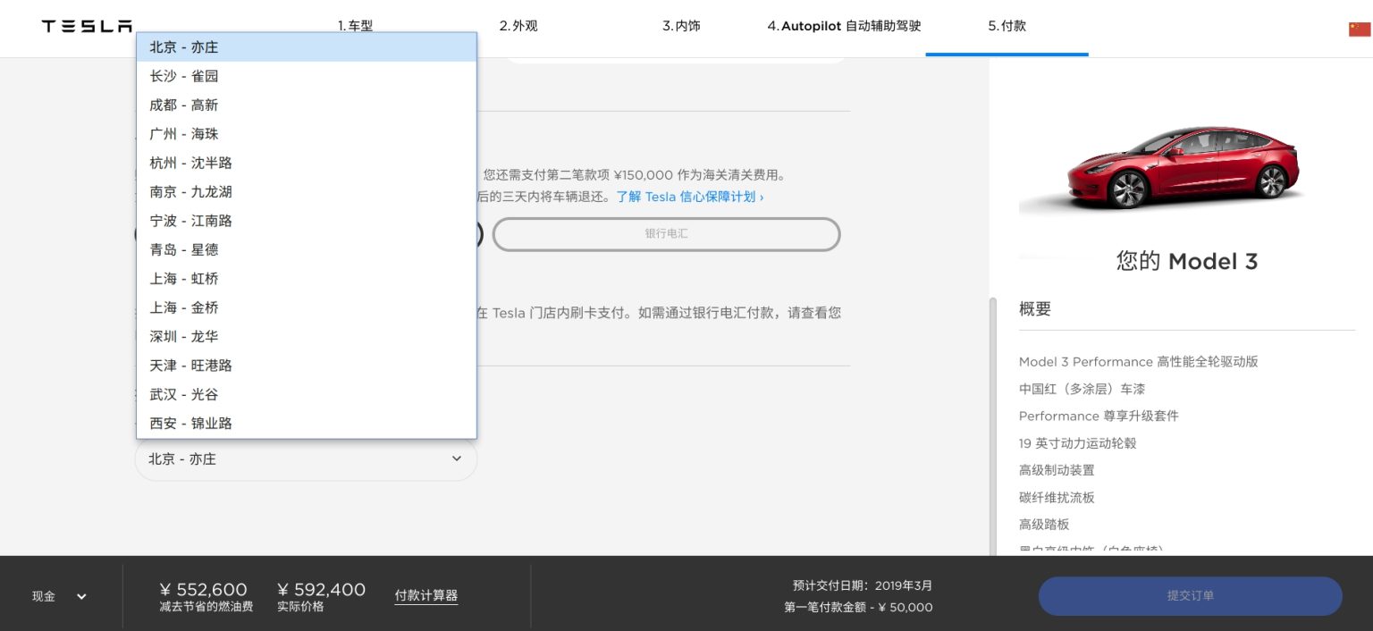Expand the 现金 payment type dropdown
Image resolution: width=1373 pixels, height=631 pixels.
point(60,596)
